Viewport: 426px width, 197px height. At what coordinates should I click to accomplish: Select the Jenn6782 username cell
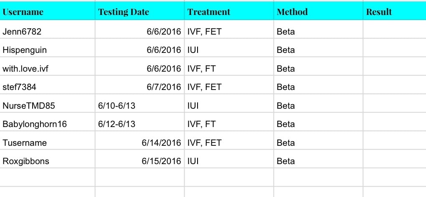click(x=22, y=32)
